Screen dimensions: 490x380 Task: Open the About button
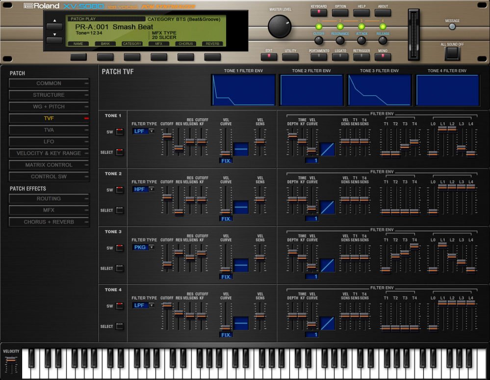pos(383,12)
